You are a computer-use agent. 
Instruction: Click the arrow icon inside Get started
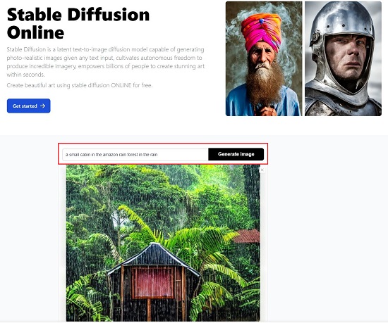tap(43, 106)
